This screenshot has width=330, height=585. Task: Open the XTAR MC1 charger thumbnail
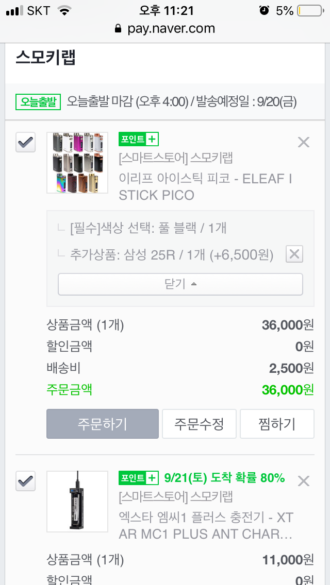[x=77, y=501]
